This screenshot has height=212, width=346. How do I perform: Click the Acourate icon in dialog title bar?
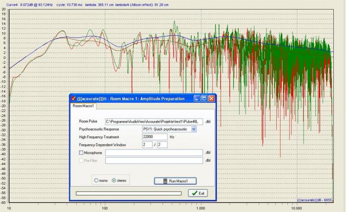(x=74, y=98)
